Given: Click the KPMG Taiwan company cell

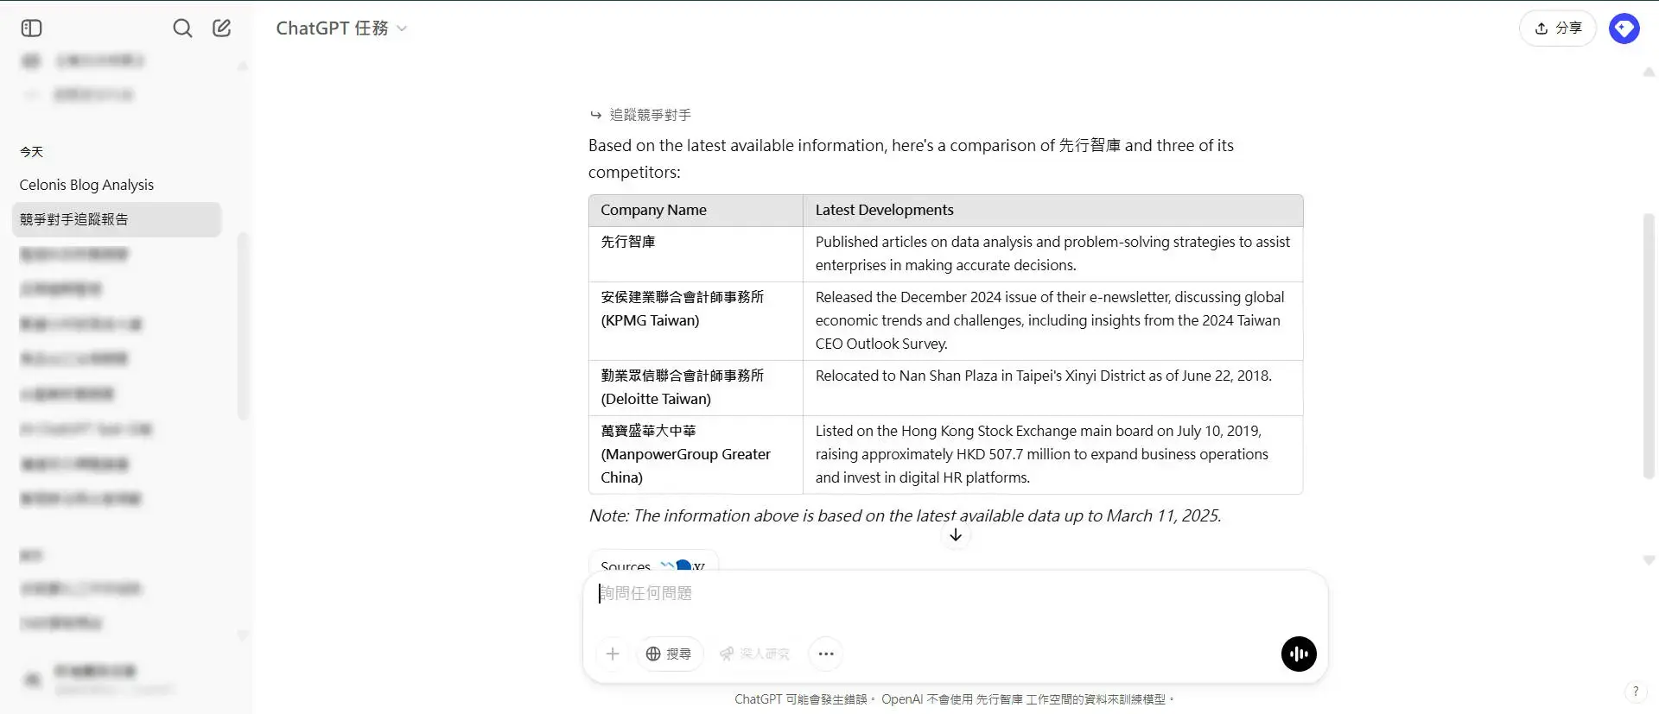Looking at the screenshot, I should pos(696,320).
